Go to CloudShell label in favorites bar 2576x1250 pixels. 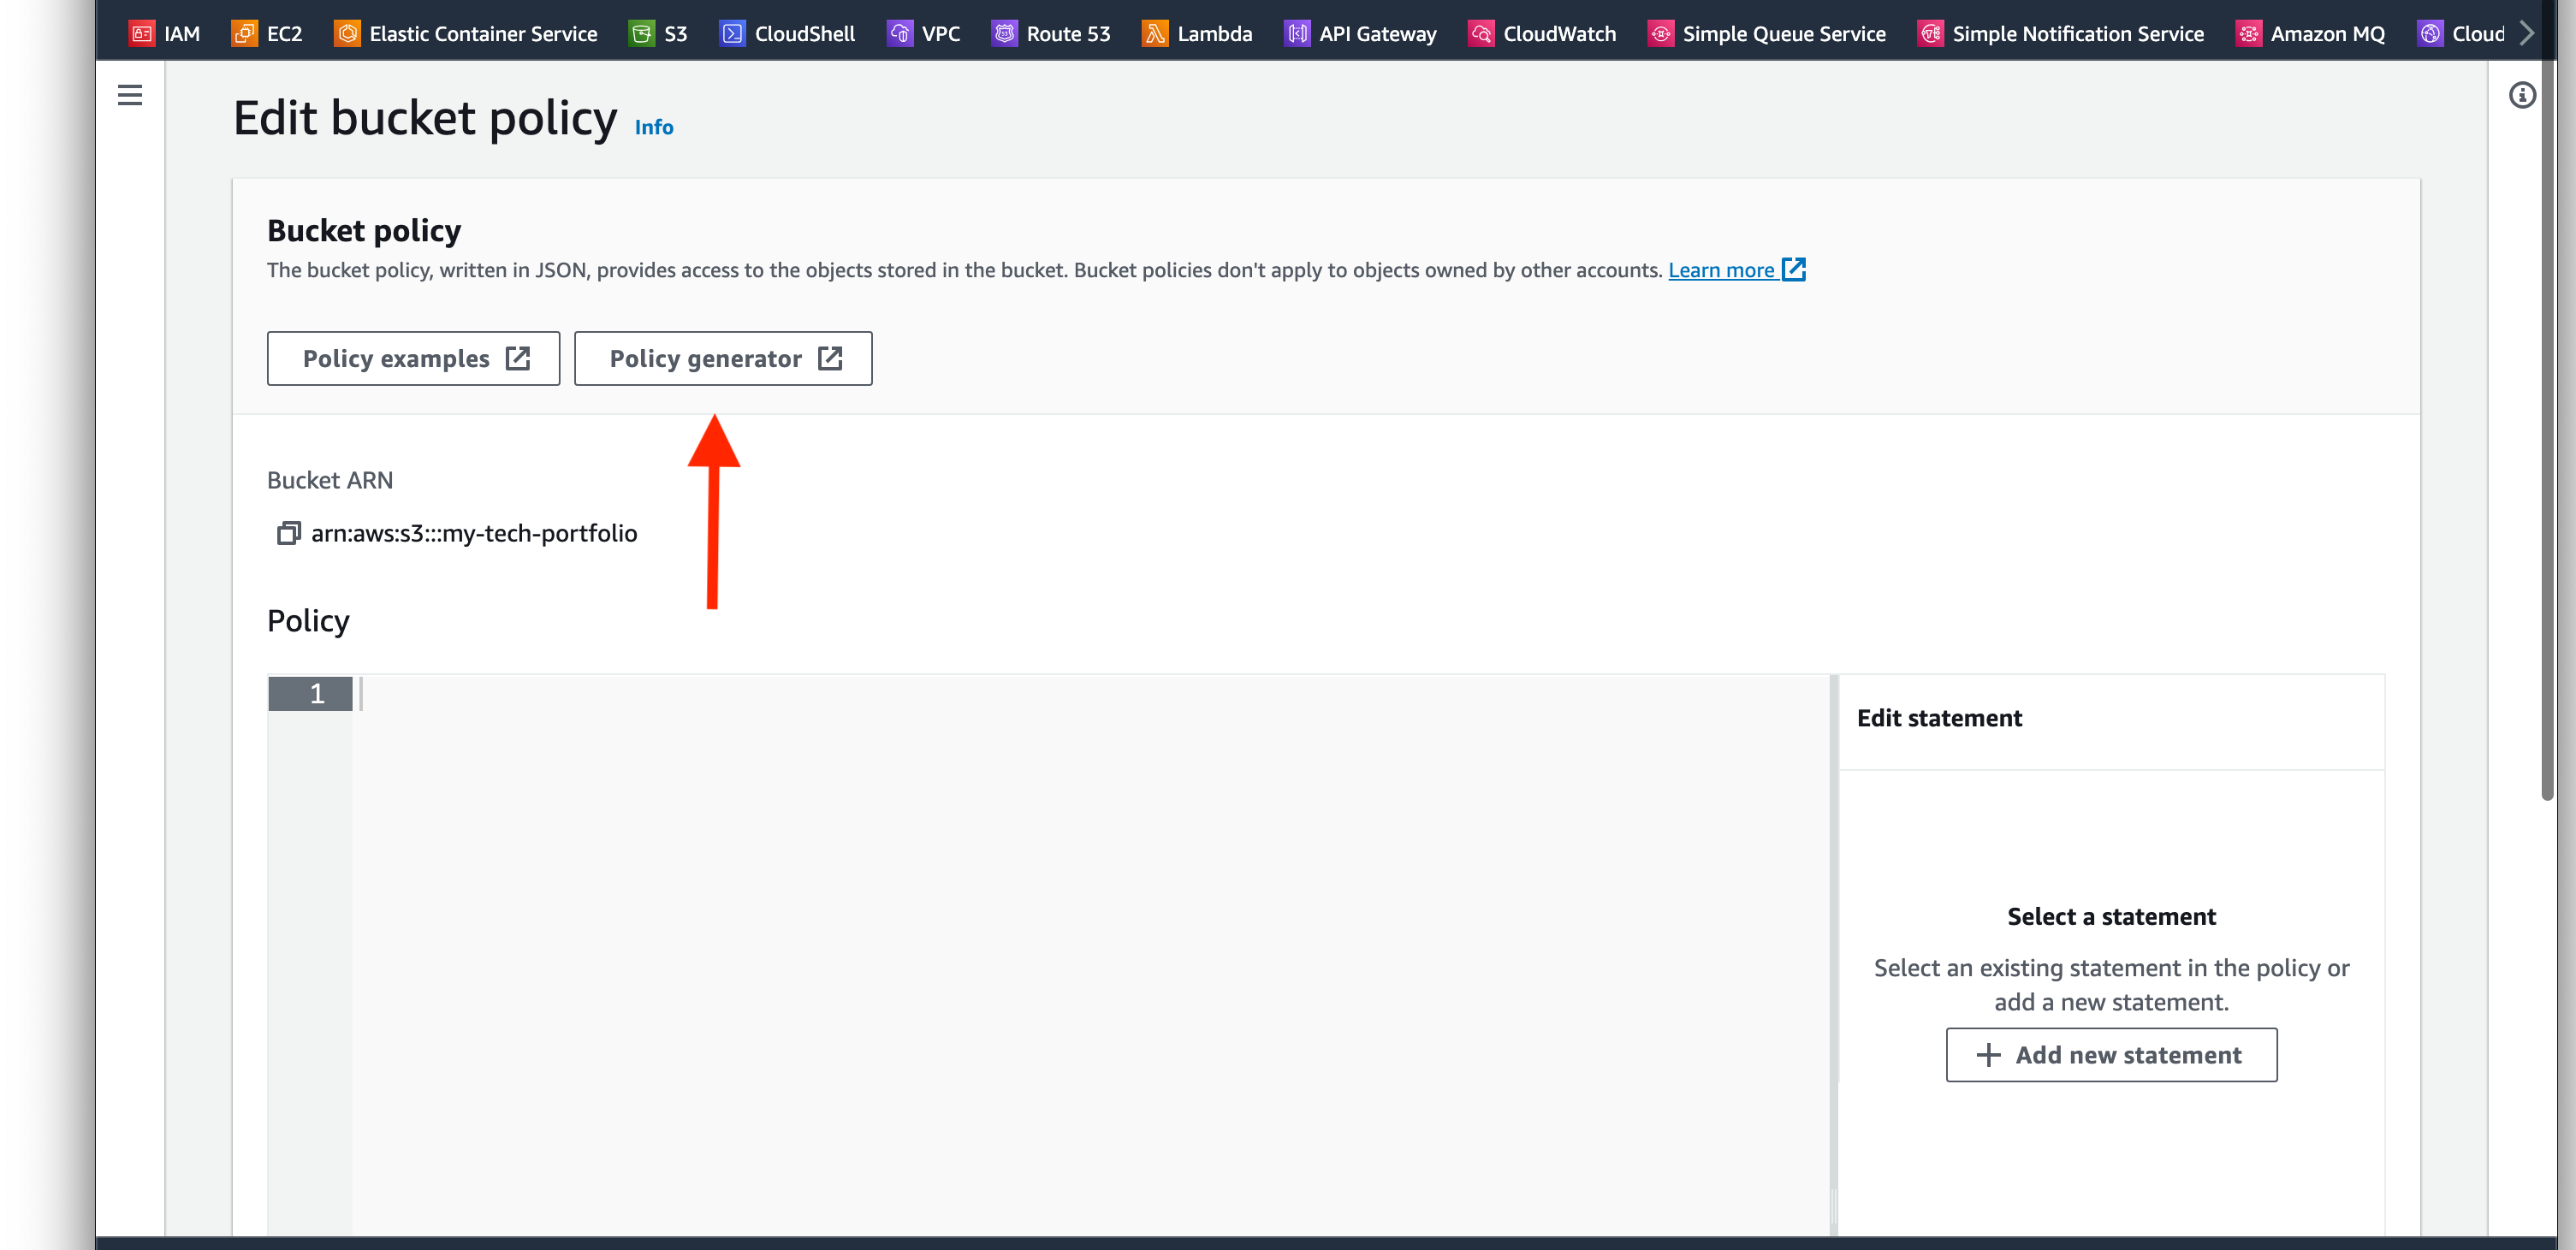tap(805, 34)
